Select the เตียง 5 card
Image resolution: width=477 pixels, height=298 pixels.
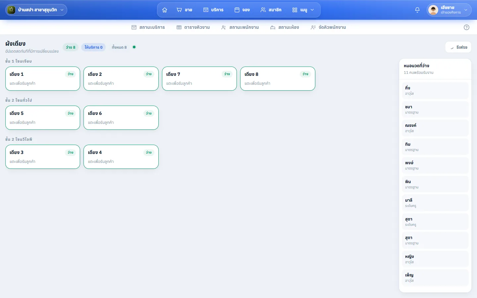pyautogui.click(x=43, y=118)
